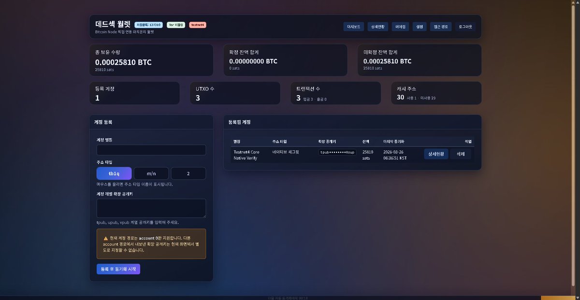
Task: Open the 에어갭 page
Action: pos(400,27)
